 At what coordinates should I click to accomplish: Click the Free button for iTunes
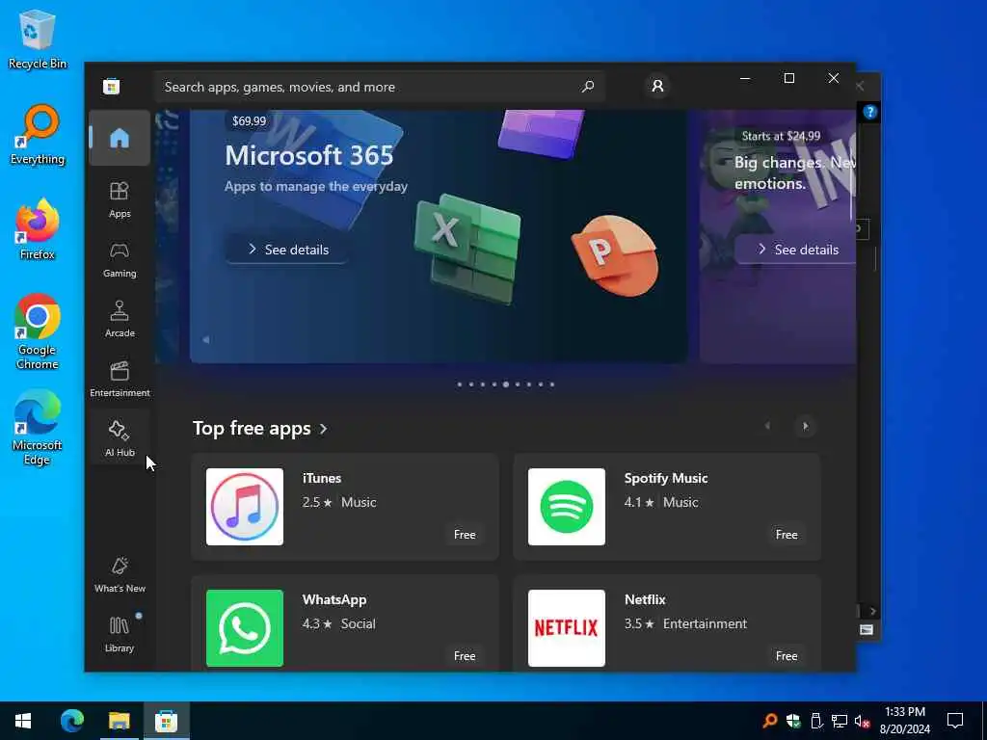tap(465, 534)
